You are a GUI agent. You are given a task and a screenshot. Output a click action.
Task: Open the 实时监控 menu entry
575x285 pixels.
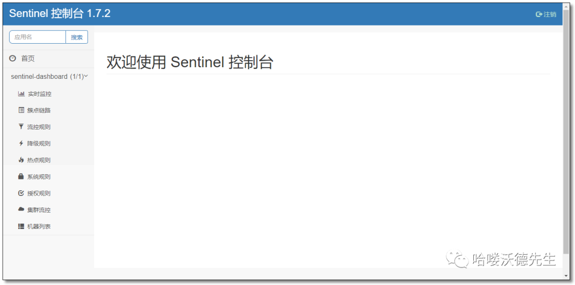[x=39, y=94]
